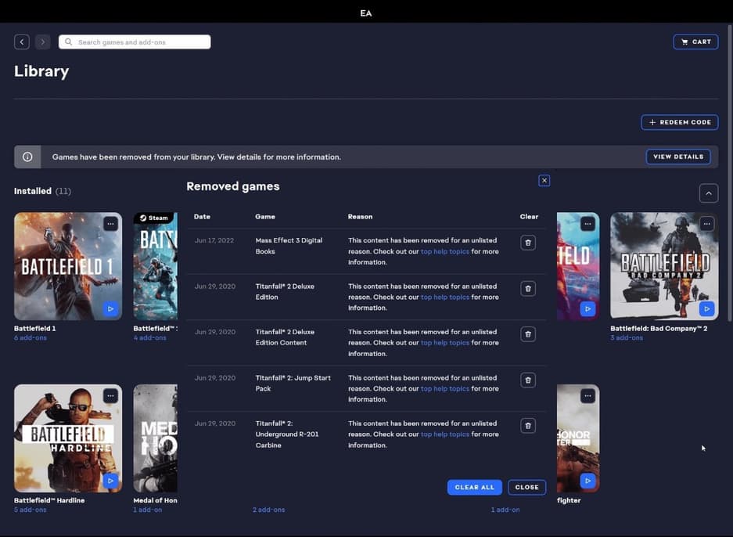Click the Reason column header
The width and height of the screenshot is (733, 537).
[x=360, y=217]
